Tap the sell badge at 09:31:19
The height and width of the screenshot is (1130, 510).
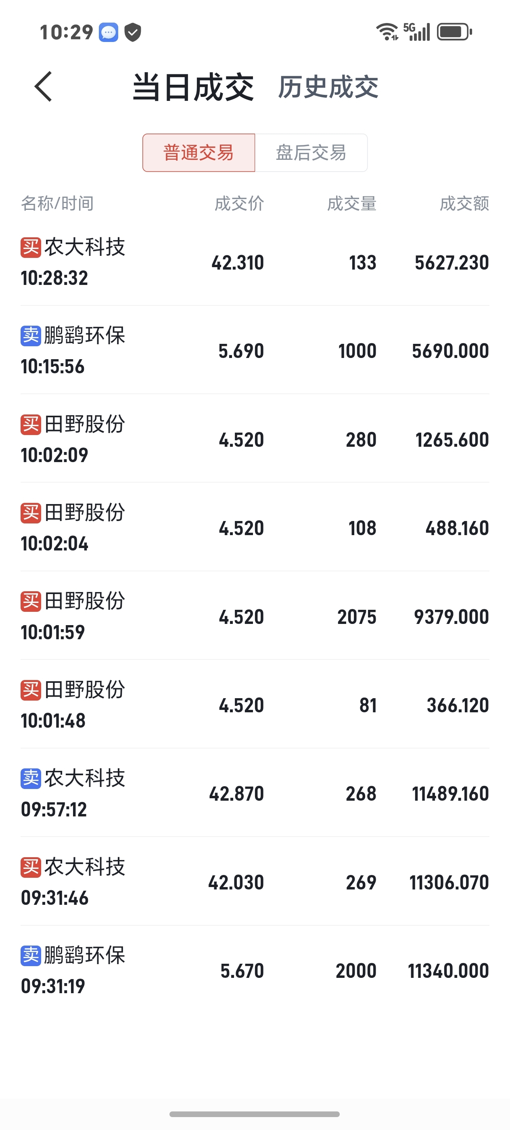click(31, 955)
